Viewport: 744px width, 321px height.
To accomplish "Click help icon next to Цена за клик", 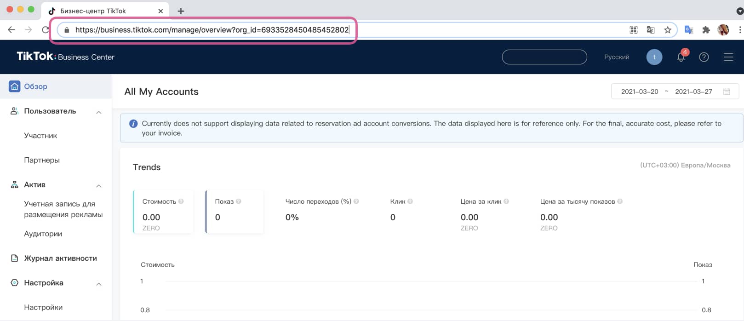I will [506, 201].
